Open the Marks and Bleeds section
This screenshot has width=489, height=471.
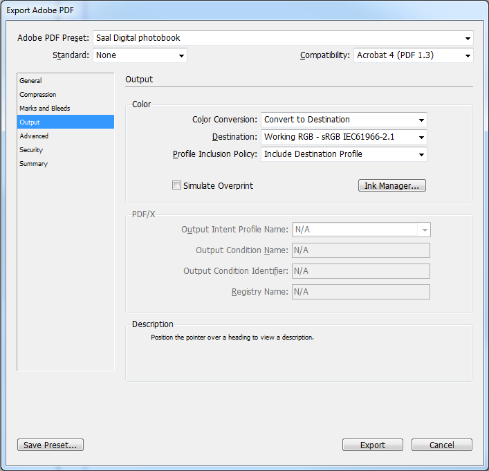coord(45,109)
